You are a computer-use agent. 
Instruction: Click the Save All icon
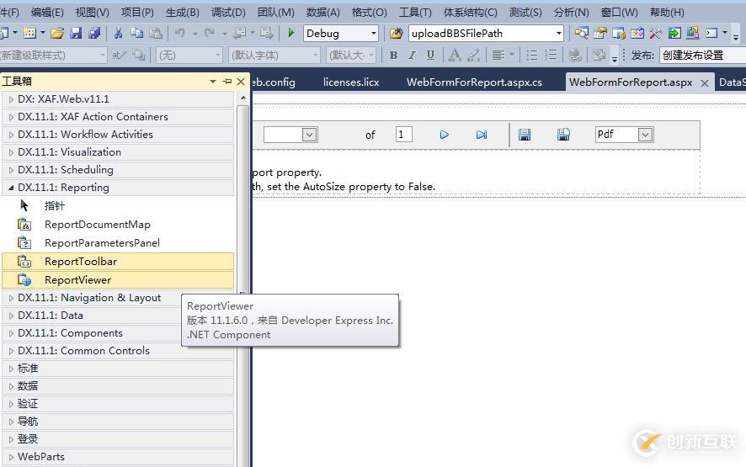click(x=94, y=33)
